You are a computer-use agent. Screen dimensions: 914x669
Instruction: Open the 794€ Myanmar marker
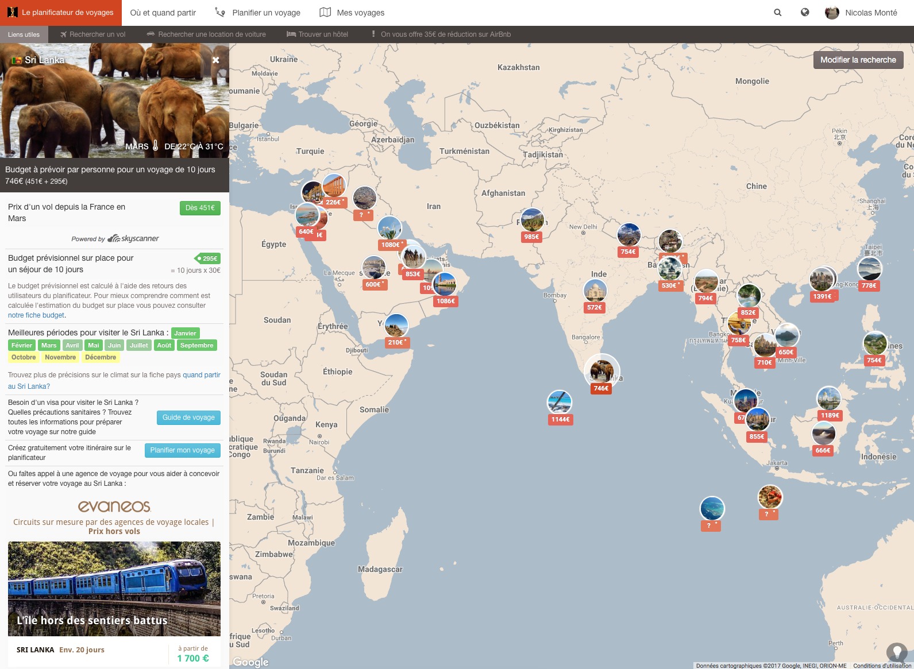(x=706, y=286)
